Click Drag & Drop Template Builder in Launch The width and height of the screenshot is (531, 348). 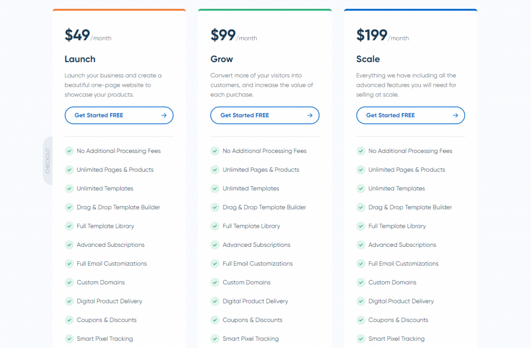(x=118, y=207)
